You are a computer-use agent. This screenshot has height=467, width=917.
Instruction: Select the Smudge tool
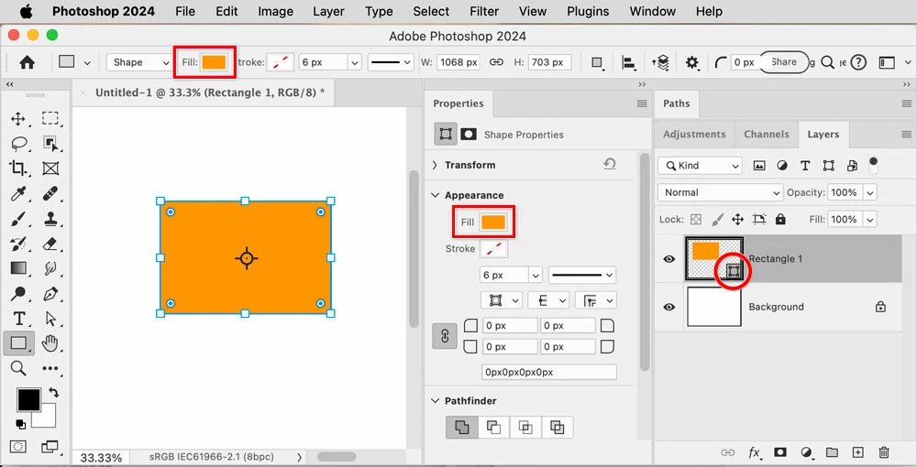tap(50, 268)
